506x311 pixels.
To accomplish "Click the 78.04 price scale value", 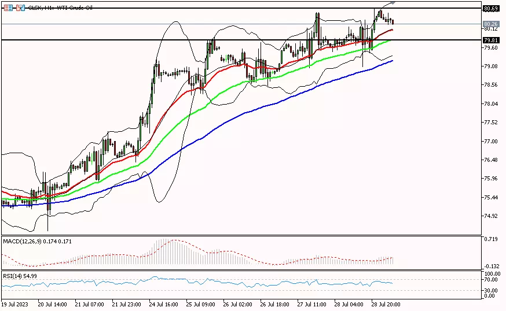I will pyautogui.click(x=491, y=104).
